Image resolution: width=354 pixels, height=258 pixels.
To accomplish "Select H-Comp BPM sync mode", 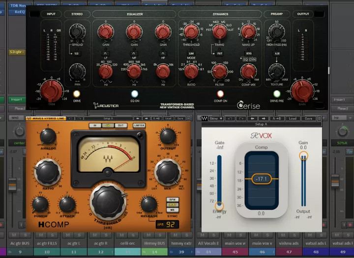I will [x=173, y=200].
